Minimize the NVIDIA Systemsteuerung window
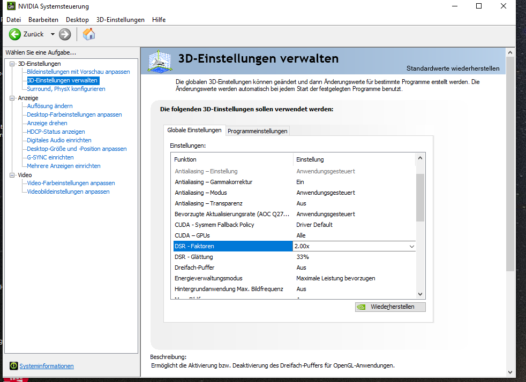This screenshot has height=382, width=526. tap(455, 6)
